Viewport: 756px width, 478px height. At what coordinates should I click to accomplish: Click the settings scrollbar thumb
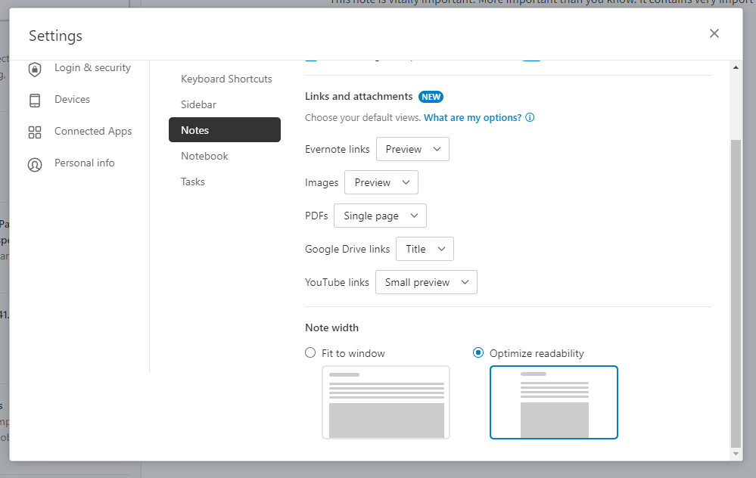[736, 293]
